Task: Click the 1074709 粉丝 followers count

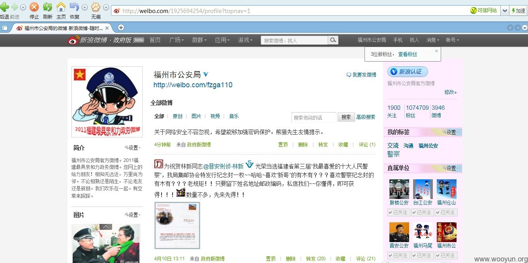Action: (x=417, y=111)
